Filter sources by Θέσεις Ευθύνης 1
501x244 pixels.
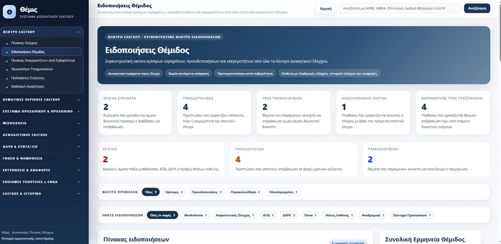(339, 215)
